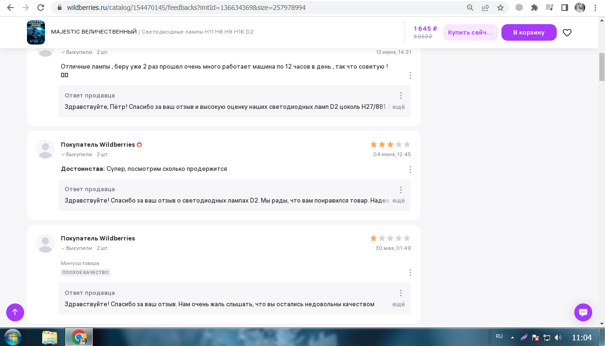The width and height of the screenshot is (605, 346).
Task: Reload the page with the refresh icon
Action: coord(41,8)
